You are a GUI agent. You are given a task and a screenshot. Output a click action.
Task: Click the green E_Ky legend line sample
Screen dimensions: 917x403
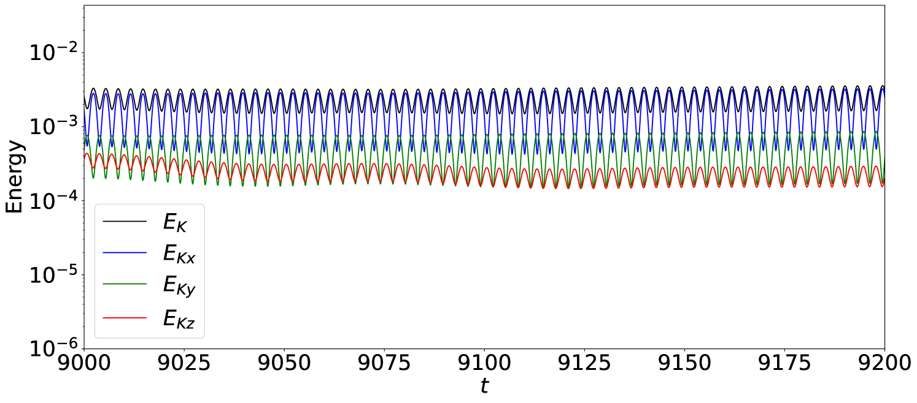[x=125, y=284]
